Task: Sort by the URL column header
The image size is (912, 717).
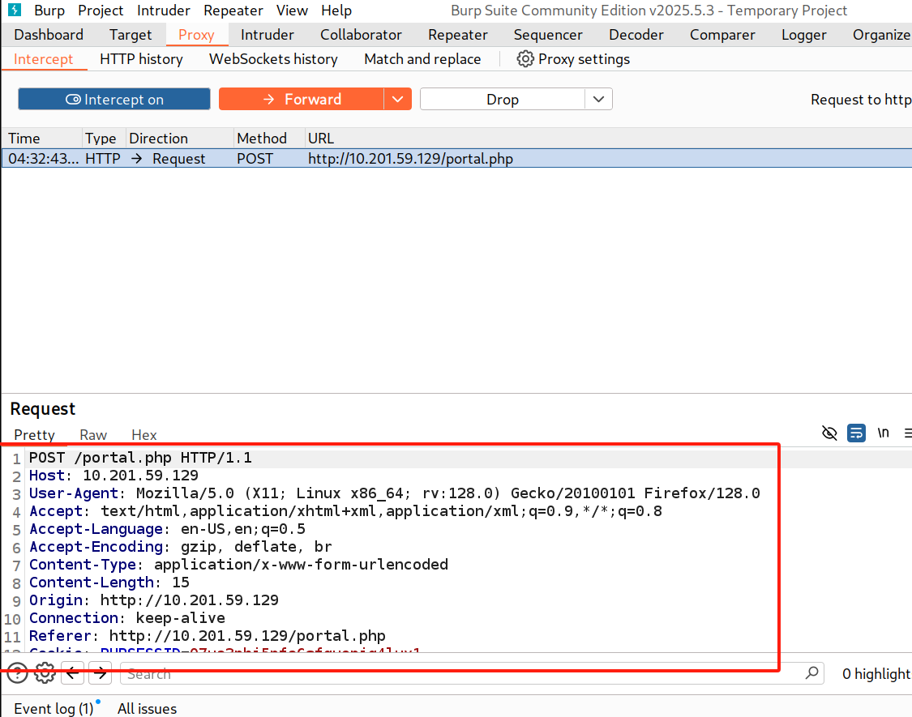Action: coord(608,139)
